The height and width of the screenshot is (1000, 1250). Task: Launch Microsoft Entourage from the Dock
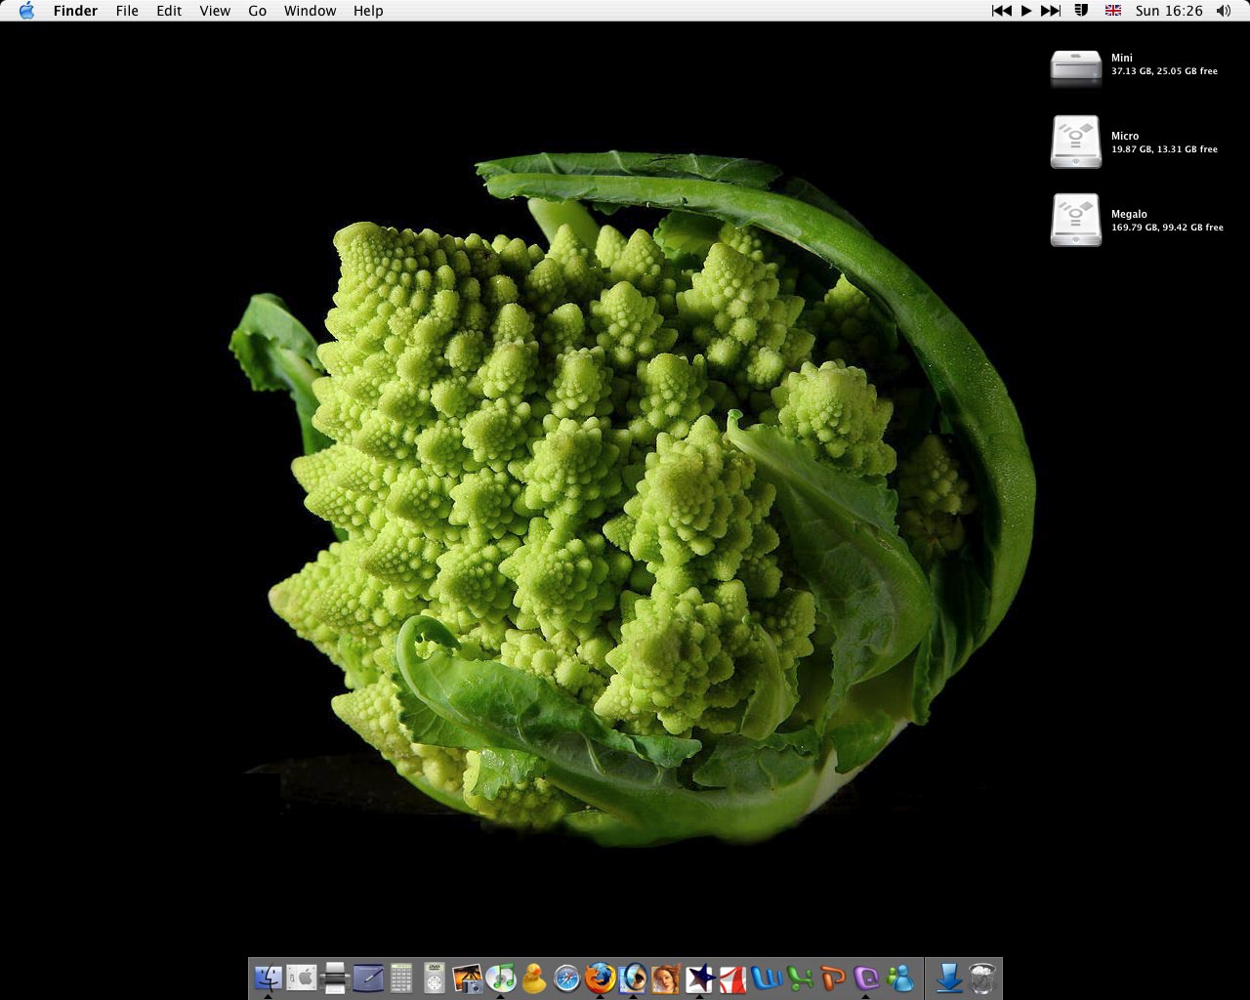click(x=866, y=978)
